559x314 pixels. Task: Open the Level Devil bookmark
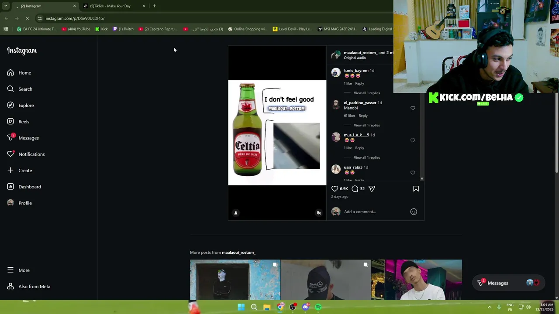293,29
